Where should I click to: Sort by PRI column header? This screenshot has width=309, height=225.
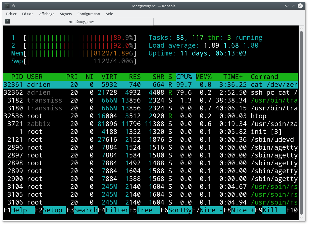(72, 77)
